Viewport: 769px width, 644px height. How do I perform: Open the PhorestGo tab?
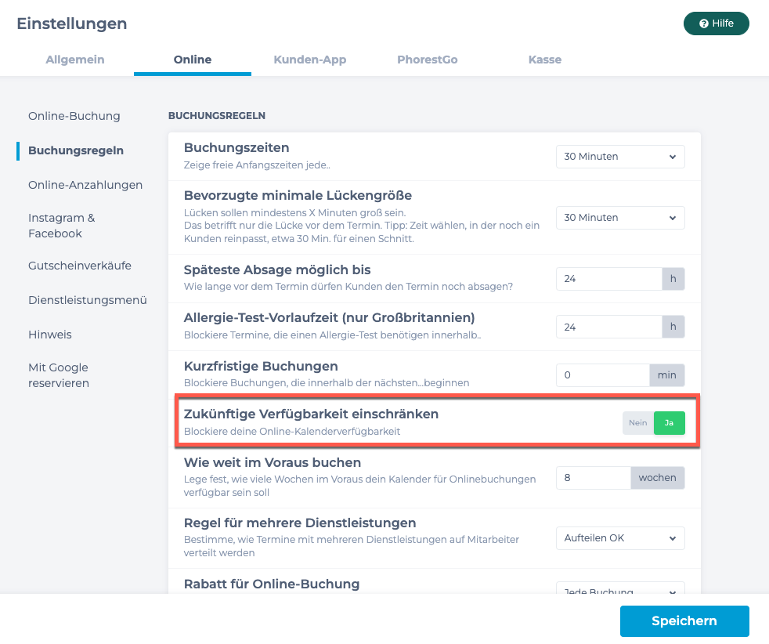pyautogui.click(x=428, y=60)
